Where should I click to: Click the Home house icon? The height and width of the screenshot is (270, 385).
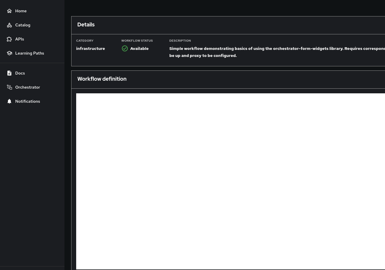(9, 11)
